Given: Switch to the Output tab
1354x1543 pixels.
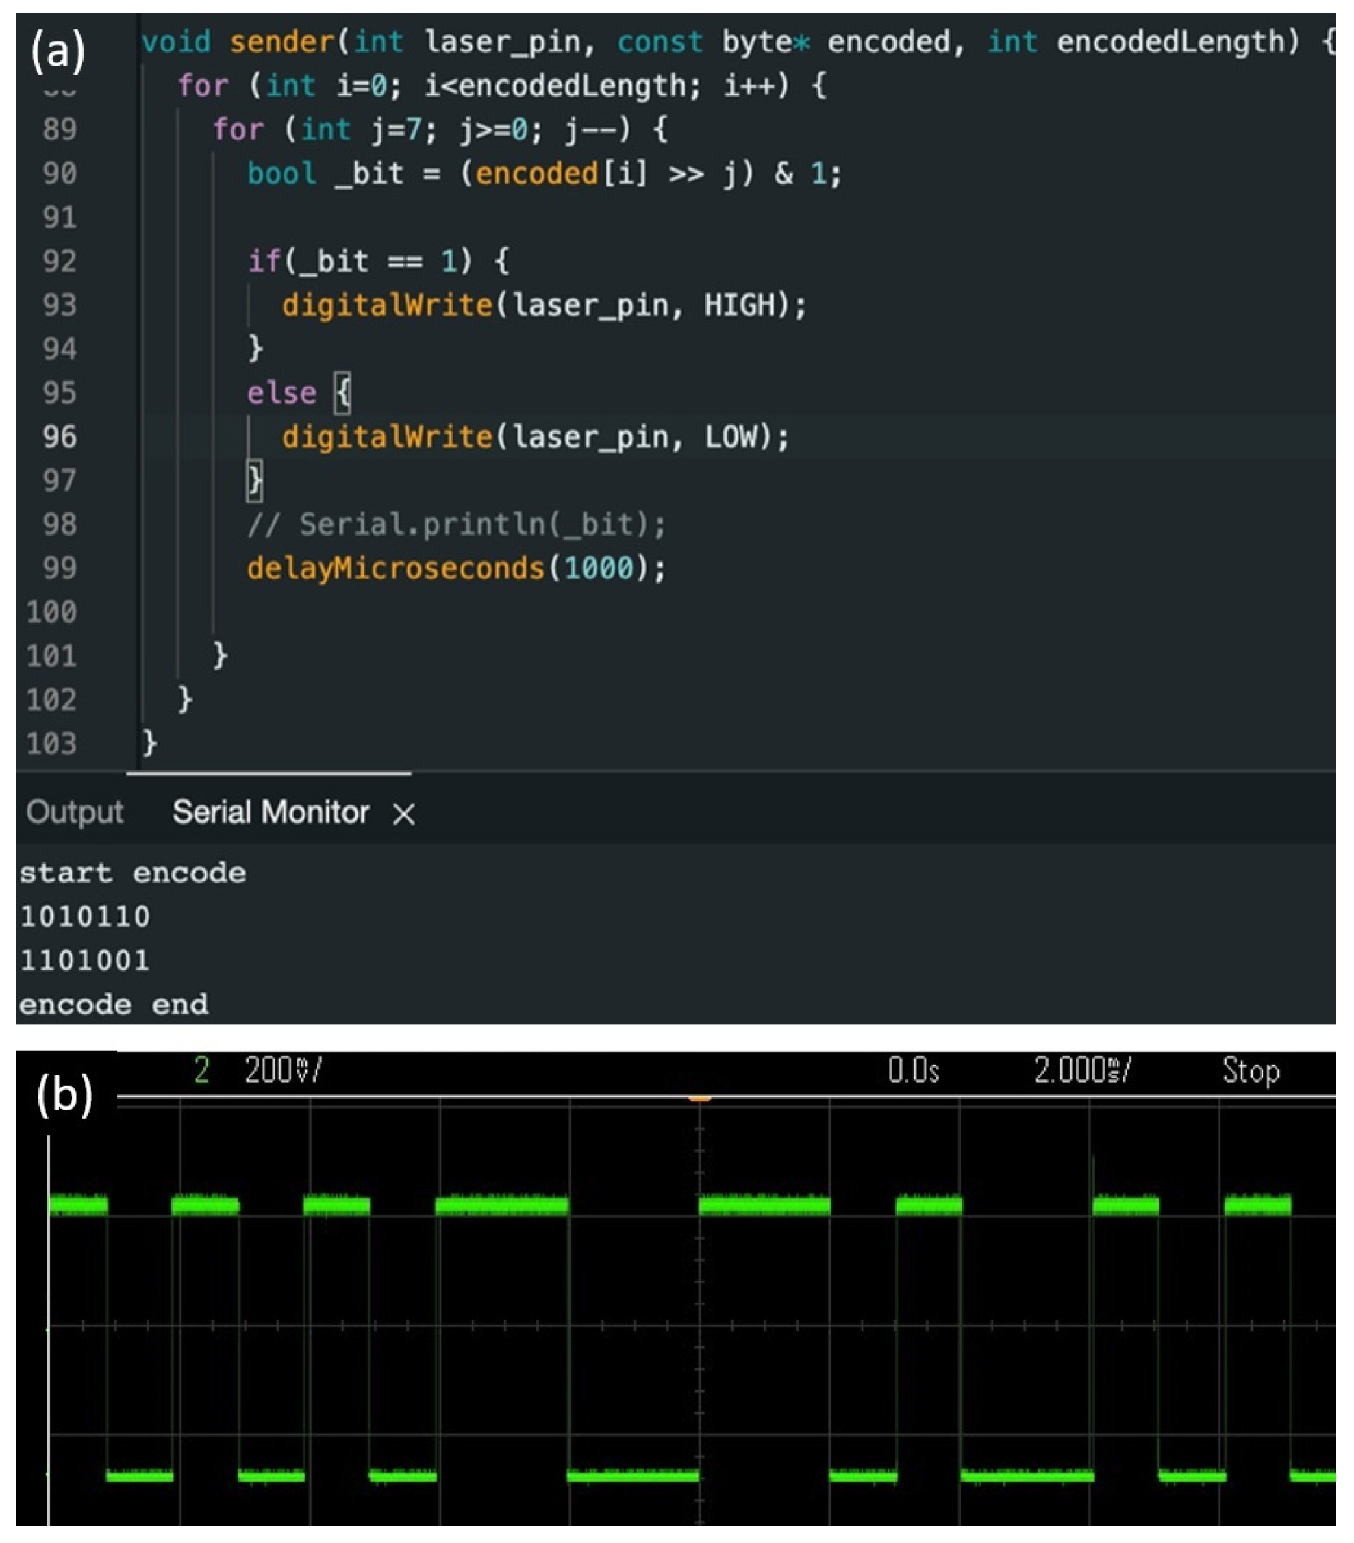Looking at the screenshot, I should coord(74,812).
